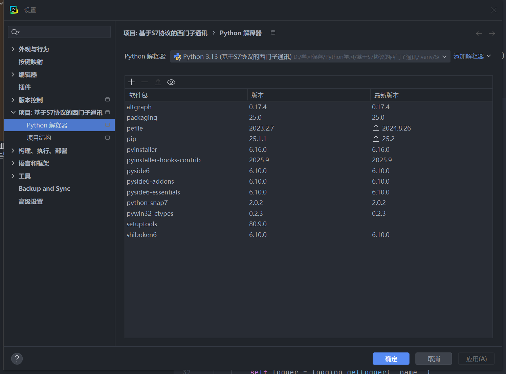The width and height of the screenshot is (506, 374).
Task: Click the 版本 column header
Action: tap(309, 95)
